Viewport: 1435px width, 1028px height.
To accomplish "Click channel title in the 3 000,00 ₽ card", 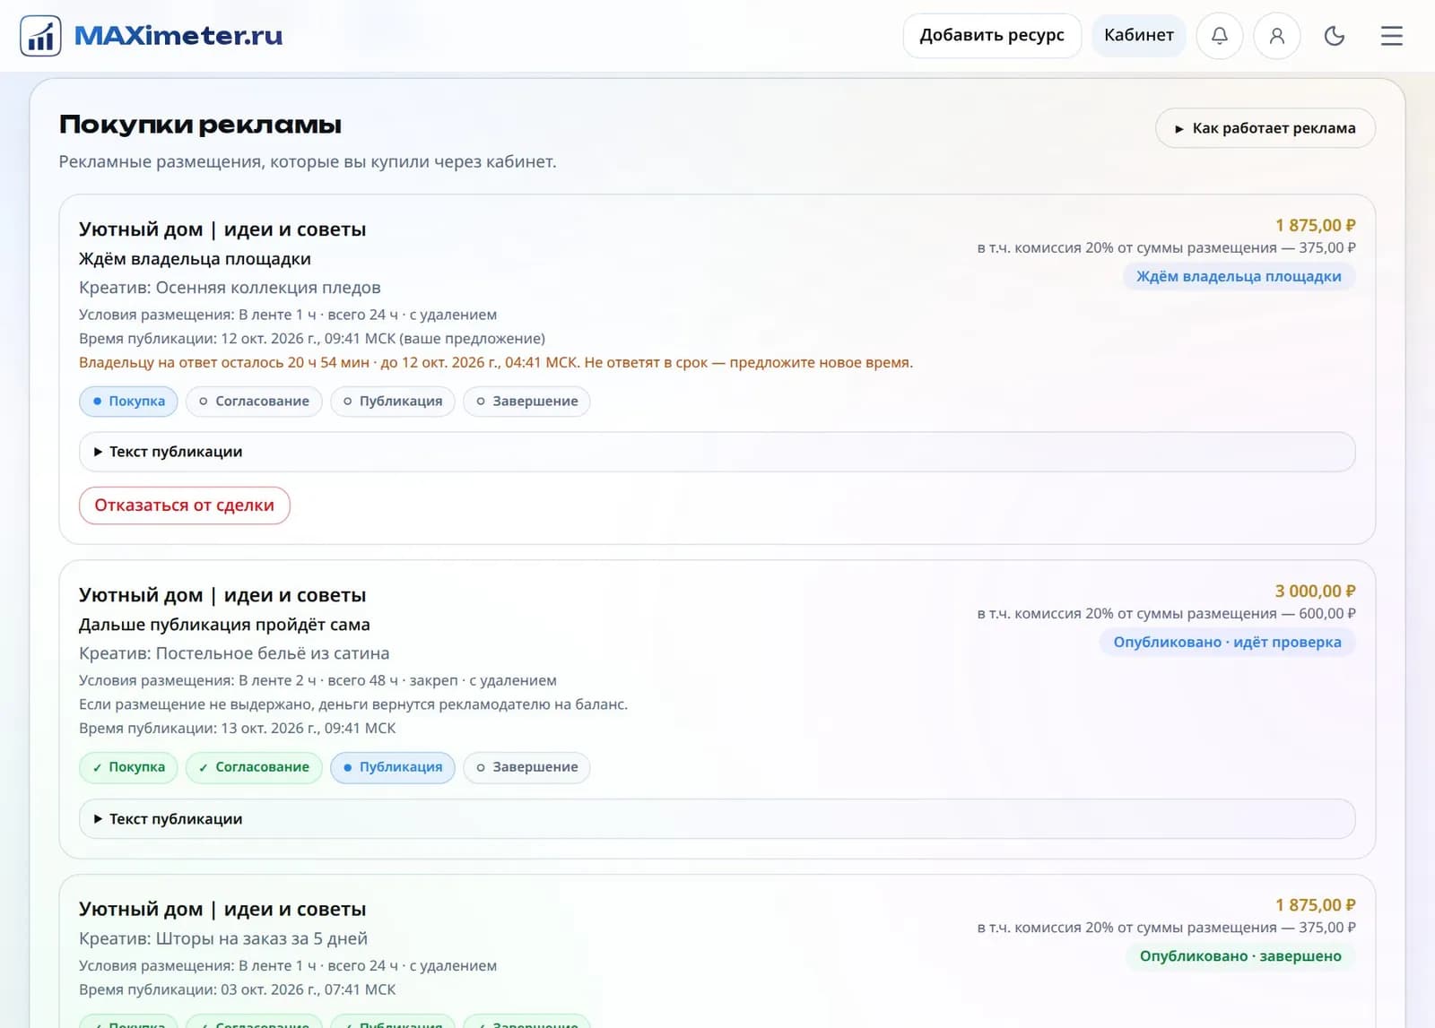I will pyautogui.click(x=222, y=595).
